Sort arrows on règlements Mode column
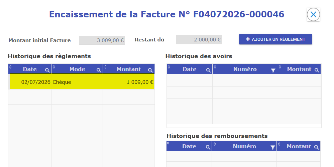334x167 pixels. pyautogui.click(x=54, y=67)
